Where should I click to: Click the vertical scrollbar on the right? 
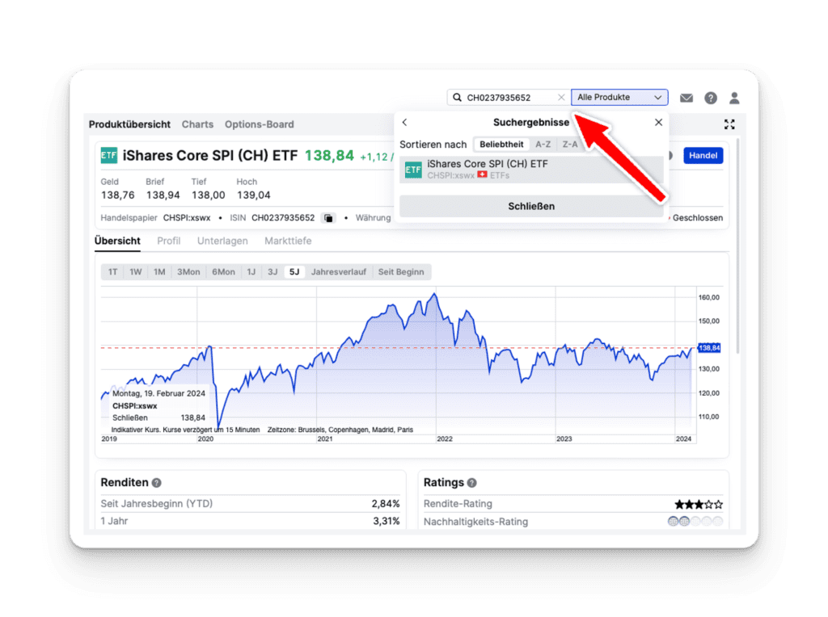click(737, 246)
